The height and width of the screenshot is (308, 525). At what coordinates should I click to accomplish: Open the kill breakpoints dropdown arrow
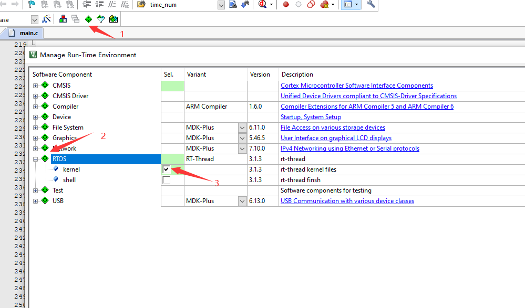[x=333, y=5]
